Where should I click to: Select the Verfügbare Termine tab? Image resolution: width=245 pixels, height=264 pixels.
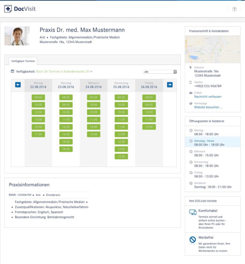coord(21,61)
